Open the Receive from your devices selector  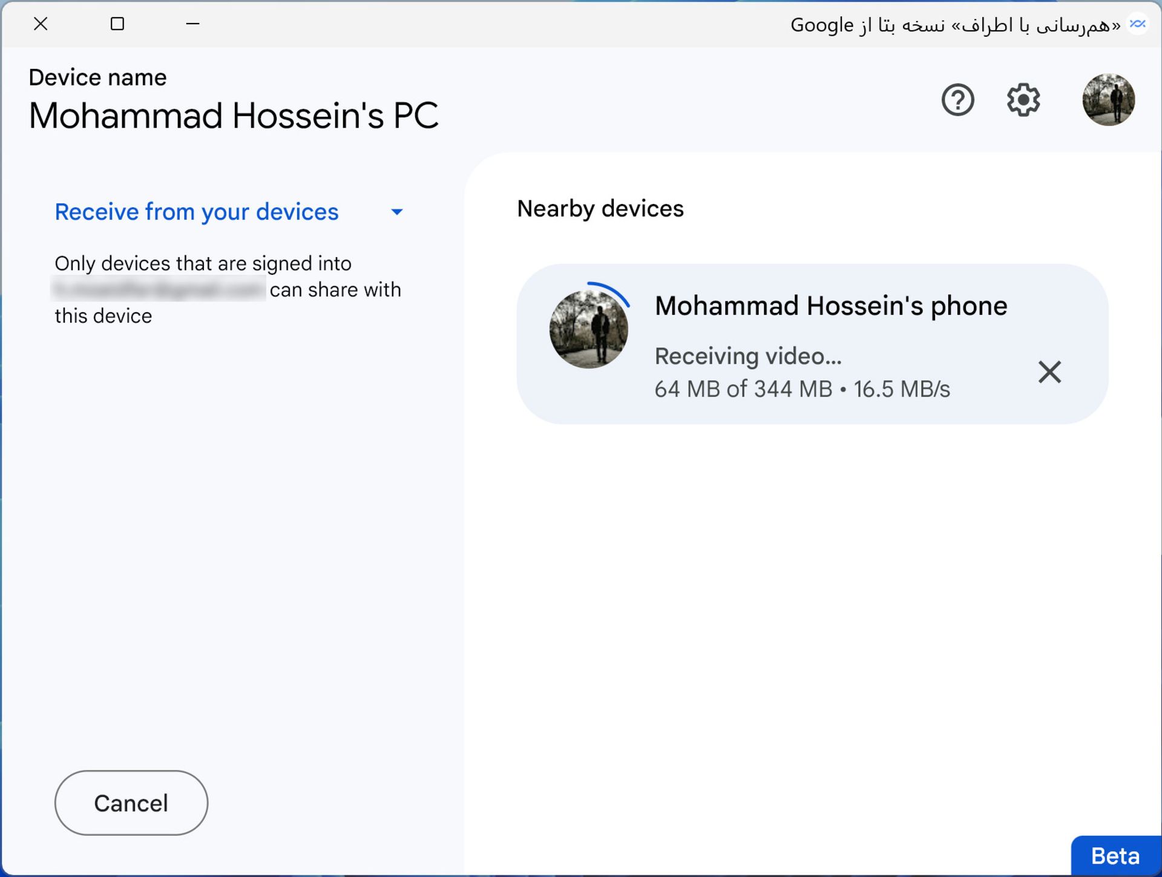tap(229, 212)
